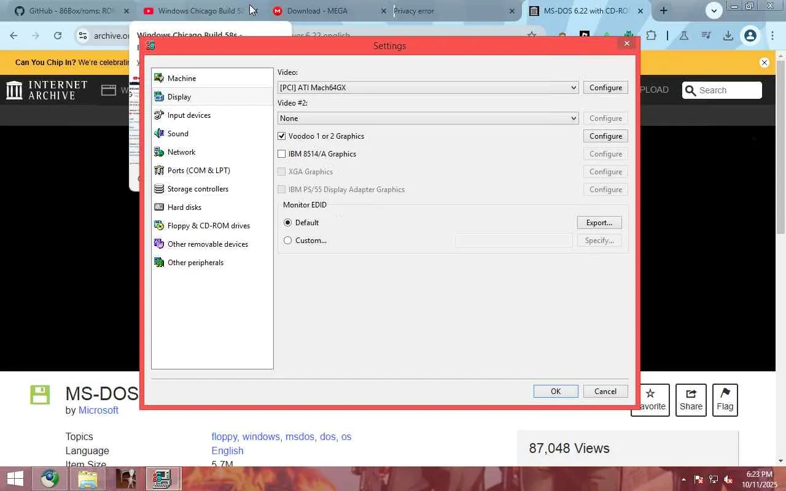The width and height of the screenshot is (786, 491).
Task: Select the Display category icon
Action: [x=159, y=96]
